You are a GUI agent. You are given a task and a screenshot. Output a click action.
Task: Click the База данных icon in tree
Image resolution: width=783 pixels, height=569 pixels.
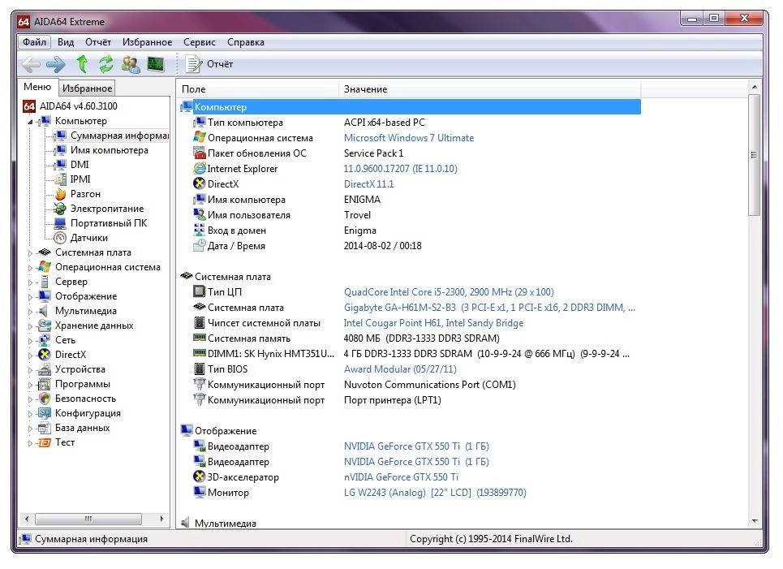(x=45, y=428)
